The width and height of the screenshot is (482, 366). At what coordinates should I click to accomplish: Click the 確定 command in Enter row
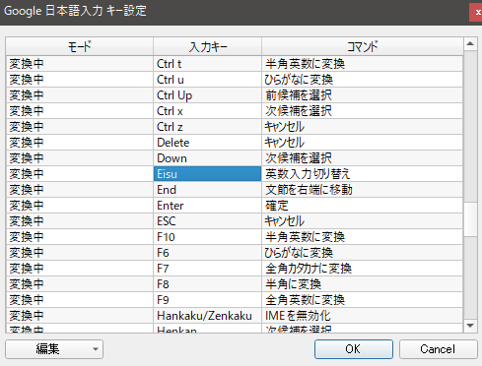click(363, 206)
